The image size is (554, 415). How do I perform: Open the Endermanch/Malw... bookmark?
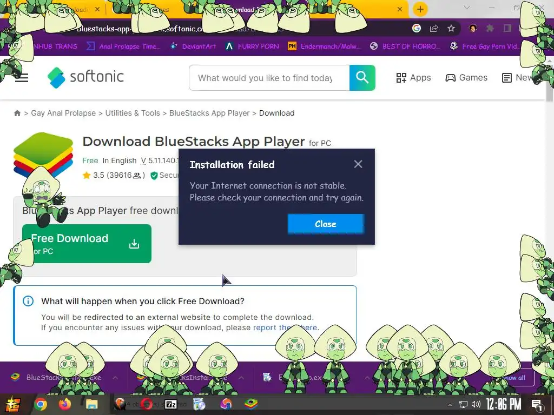click(x=325, y=46)
